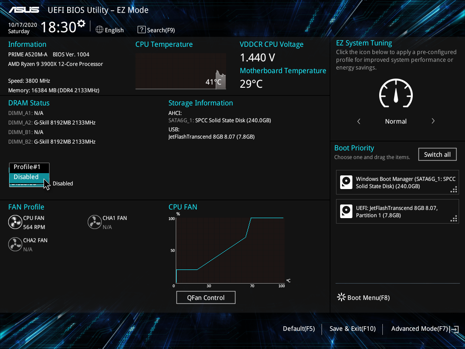Click PRIME A520M-A model text
This screenshot has width=465, height=349.
tap(28, 55)
